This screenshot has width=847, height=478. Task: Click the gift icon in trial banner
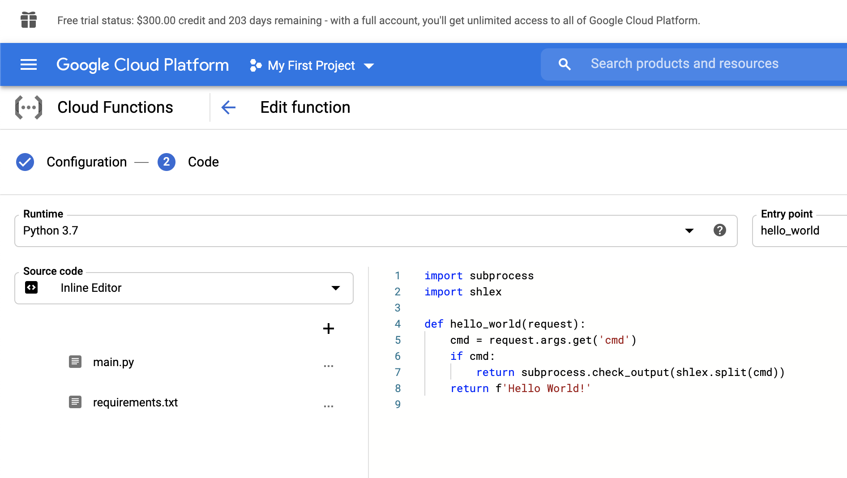(x=29, y=20)
